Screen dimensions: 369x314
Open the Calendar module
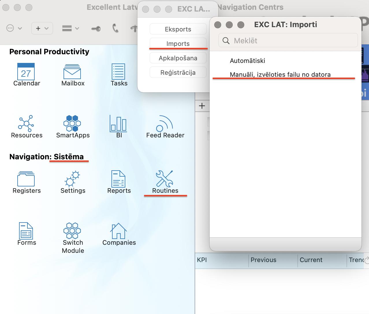26,72
